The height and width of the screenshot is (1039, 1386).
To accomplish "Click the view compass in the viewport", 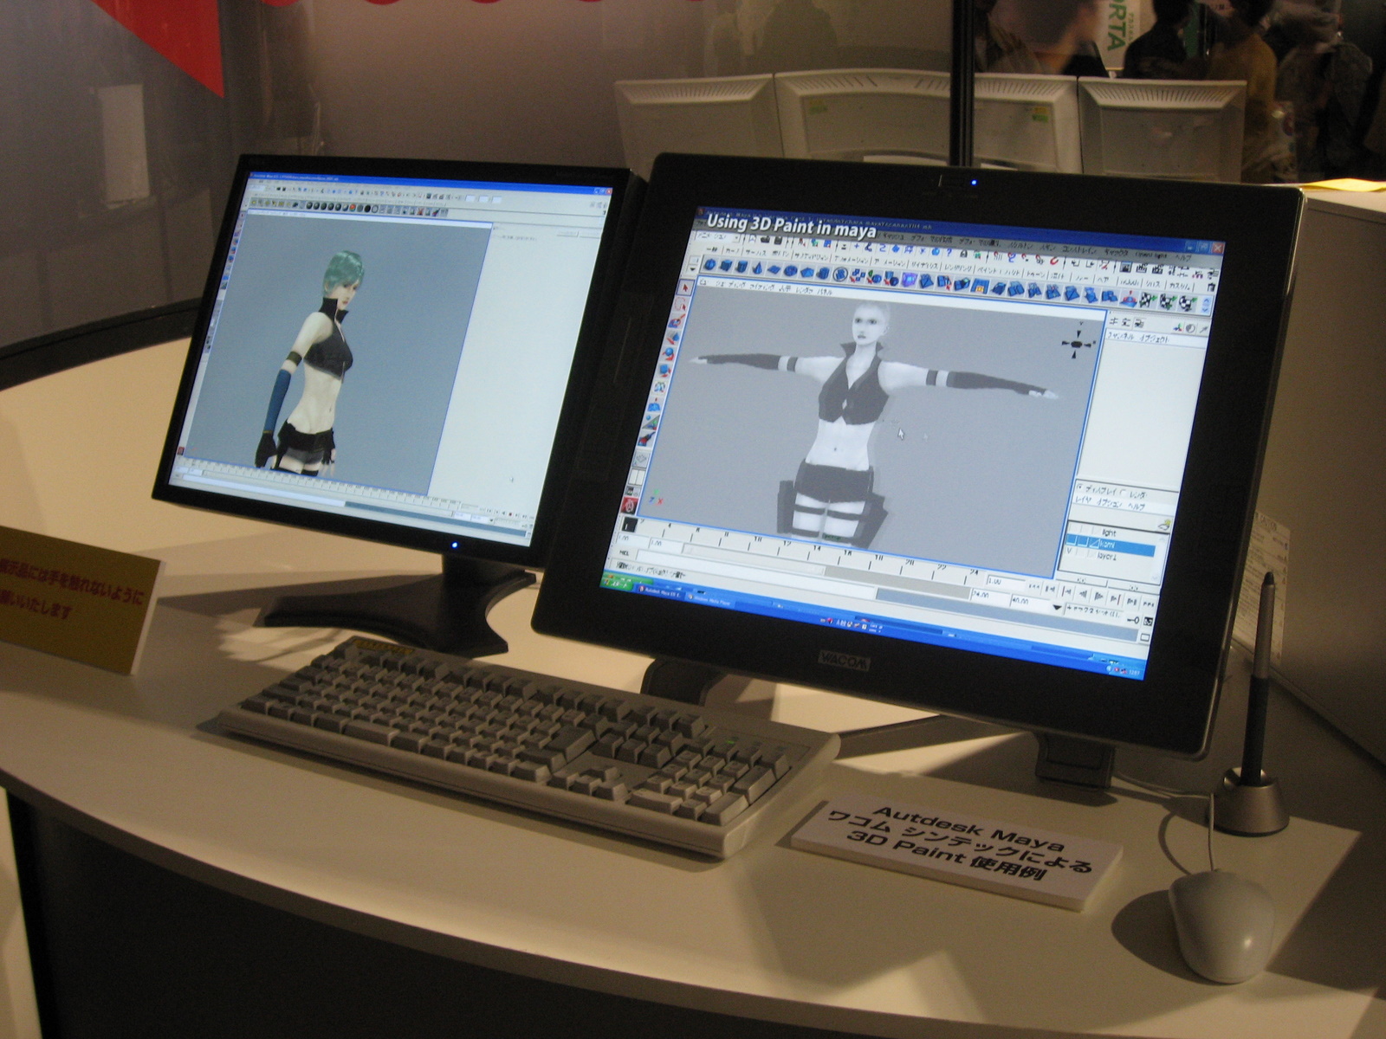I will (1077, 344).
